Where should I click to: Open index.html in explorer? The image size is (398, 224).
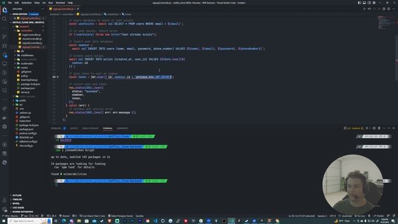click(25, 121)
